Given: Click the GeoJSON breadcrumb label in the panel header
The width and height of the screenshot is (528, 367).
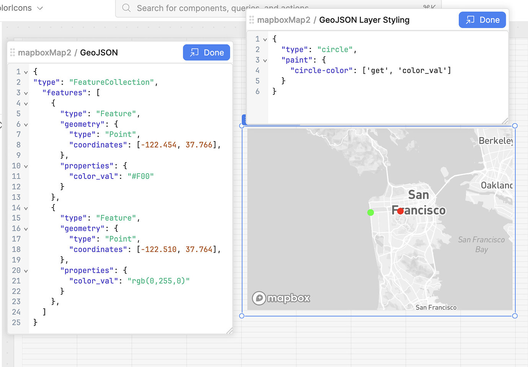Looking at the screenshot, I should (99, 52).
